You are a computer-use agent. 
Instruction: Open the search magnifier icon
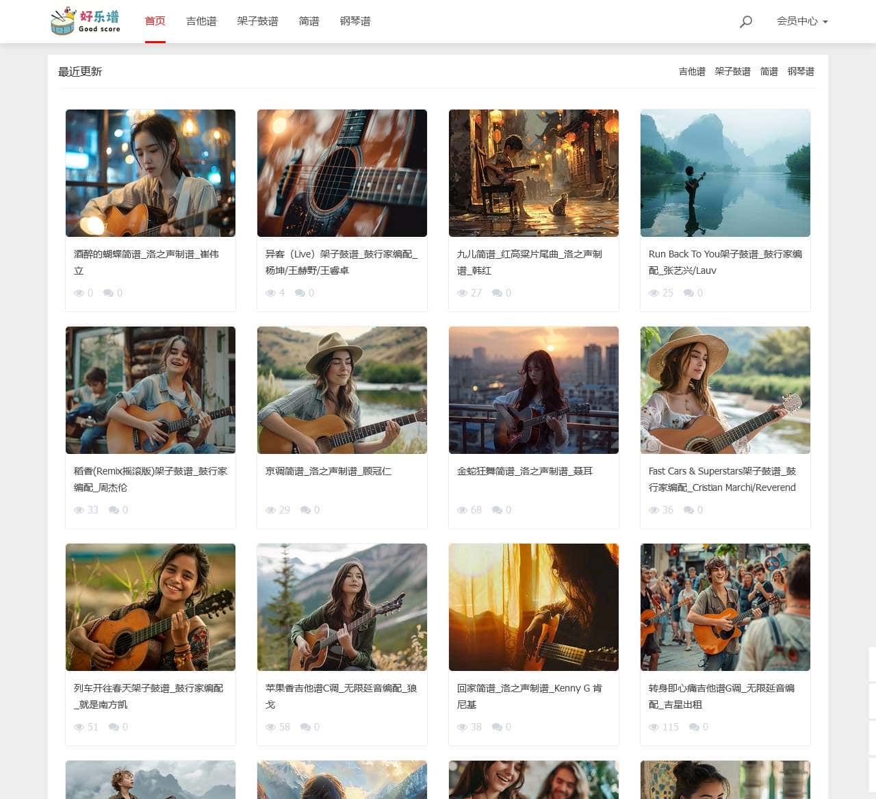[x=746, y=22]
